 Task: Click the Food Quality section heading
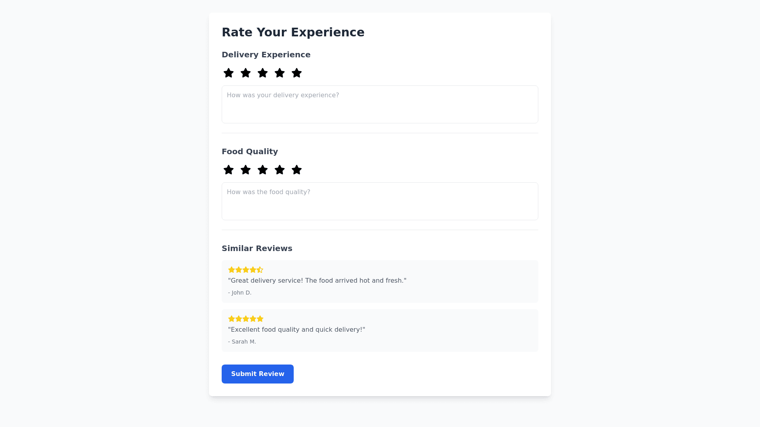click(x=250, y=151)
